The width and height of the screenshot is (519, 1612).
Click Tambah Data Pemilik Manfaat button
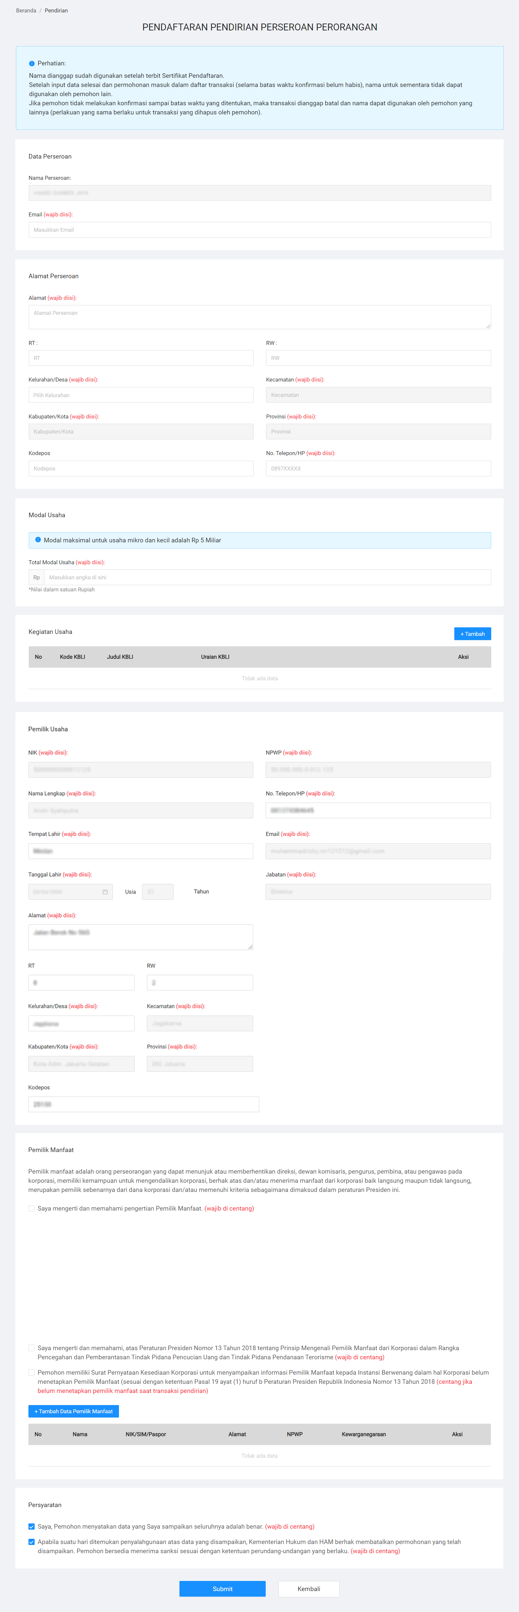(x=73, y=1411)
